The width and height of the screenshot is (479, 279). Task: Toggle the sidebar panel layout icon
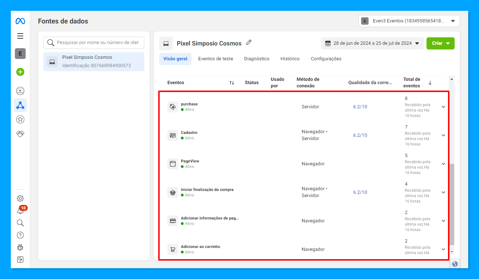(x=20, y=260)
